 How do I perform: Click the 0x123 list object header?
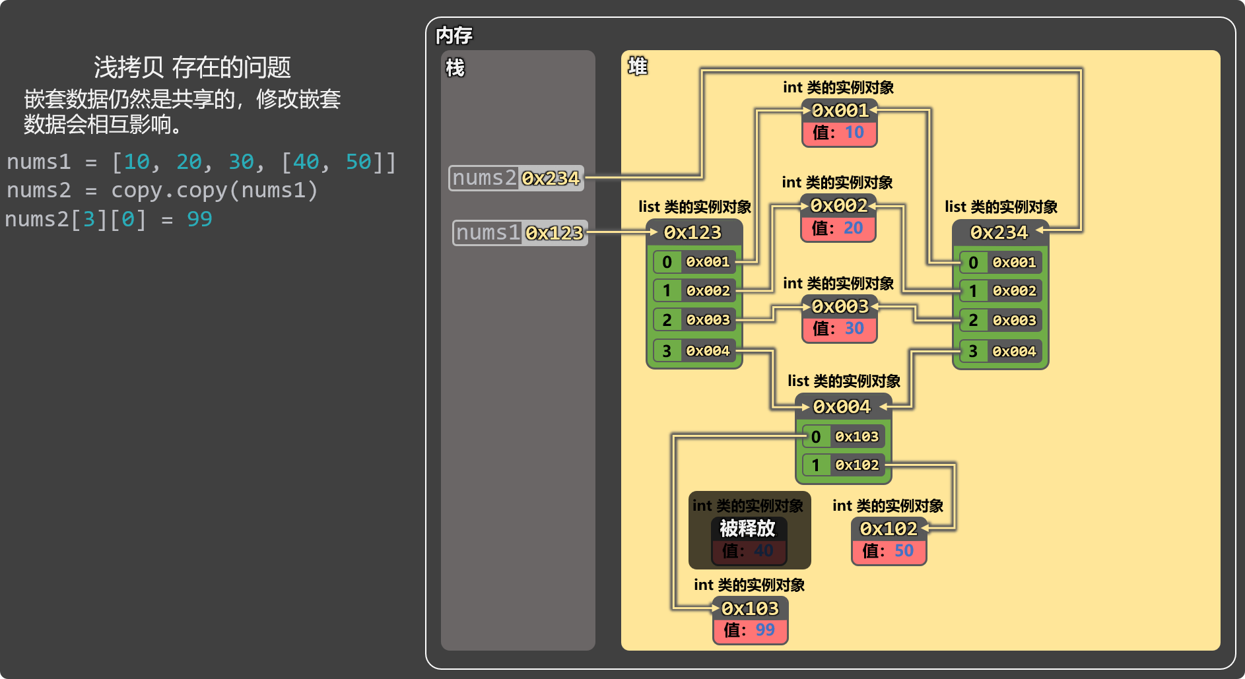click(x=694, y=232)
